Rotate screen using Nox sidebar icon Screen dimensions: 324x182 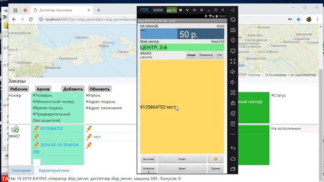click(x=233, y=20)
